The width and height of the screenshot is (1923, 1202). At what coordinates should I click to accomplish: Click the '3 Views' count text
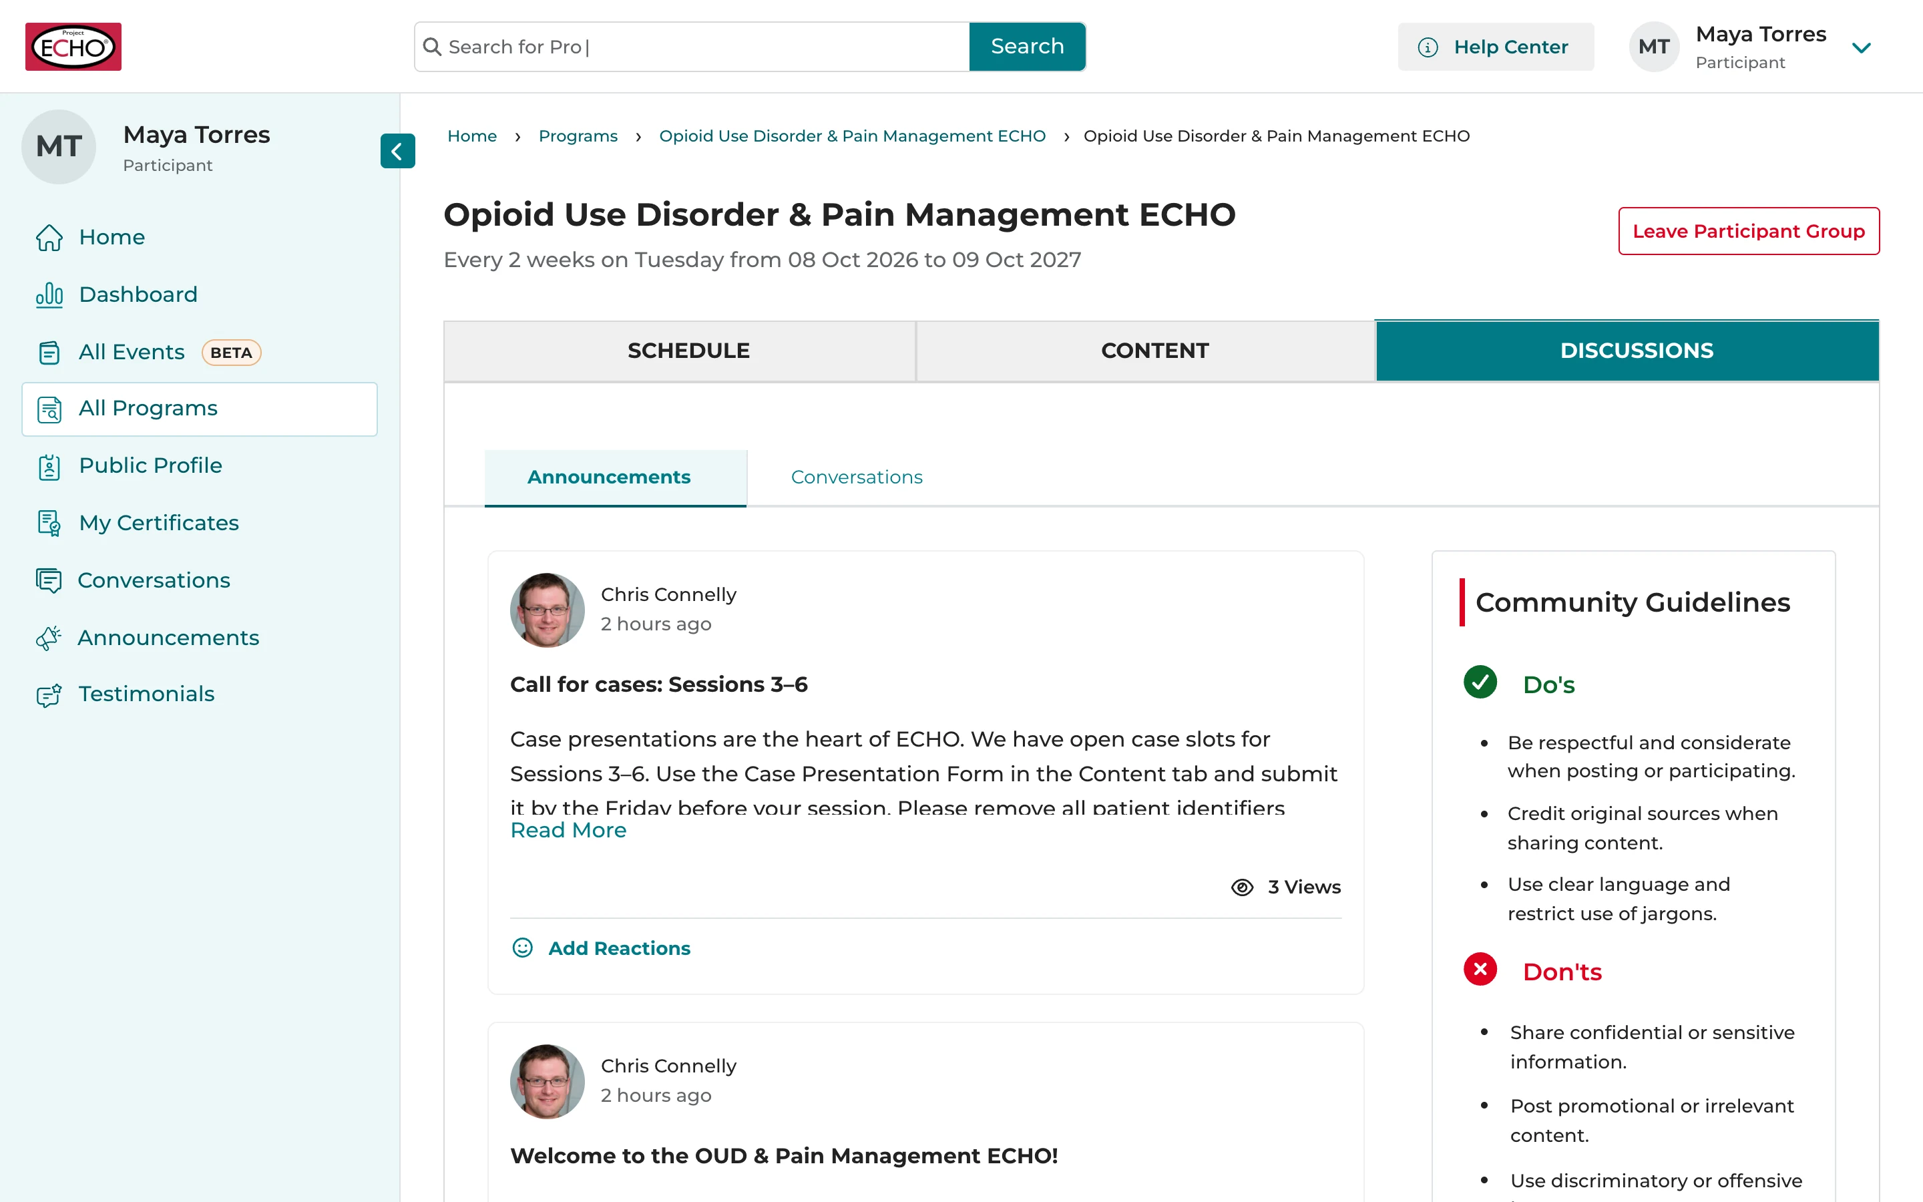[1304, 887]
